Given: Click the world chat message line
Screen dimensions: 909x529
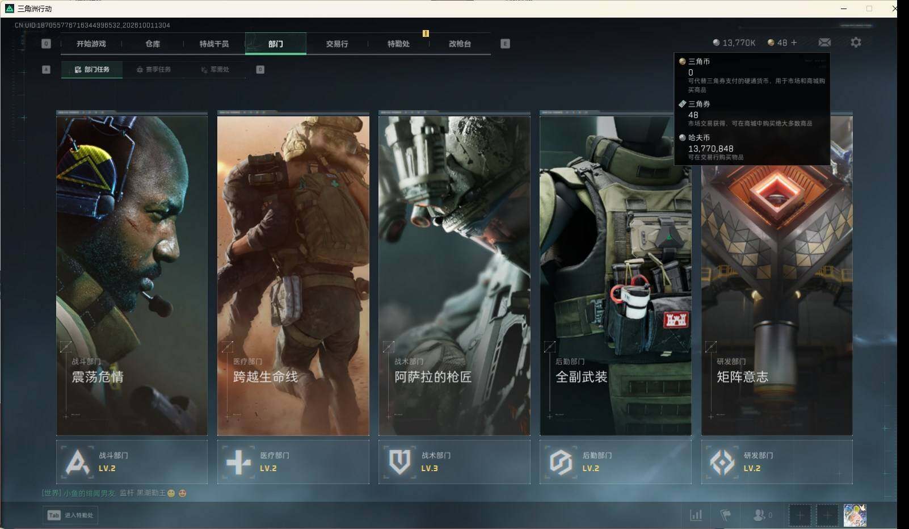Looking at the screenshot, I should [114, 493].
